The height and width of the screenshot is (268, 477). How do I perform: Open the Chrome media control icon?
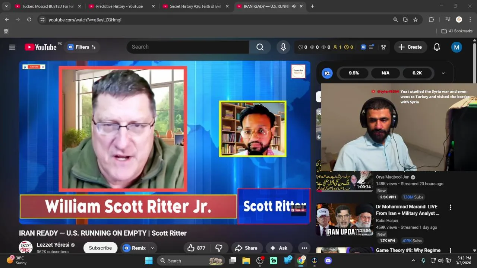click(x=448, y=19)
